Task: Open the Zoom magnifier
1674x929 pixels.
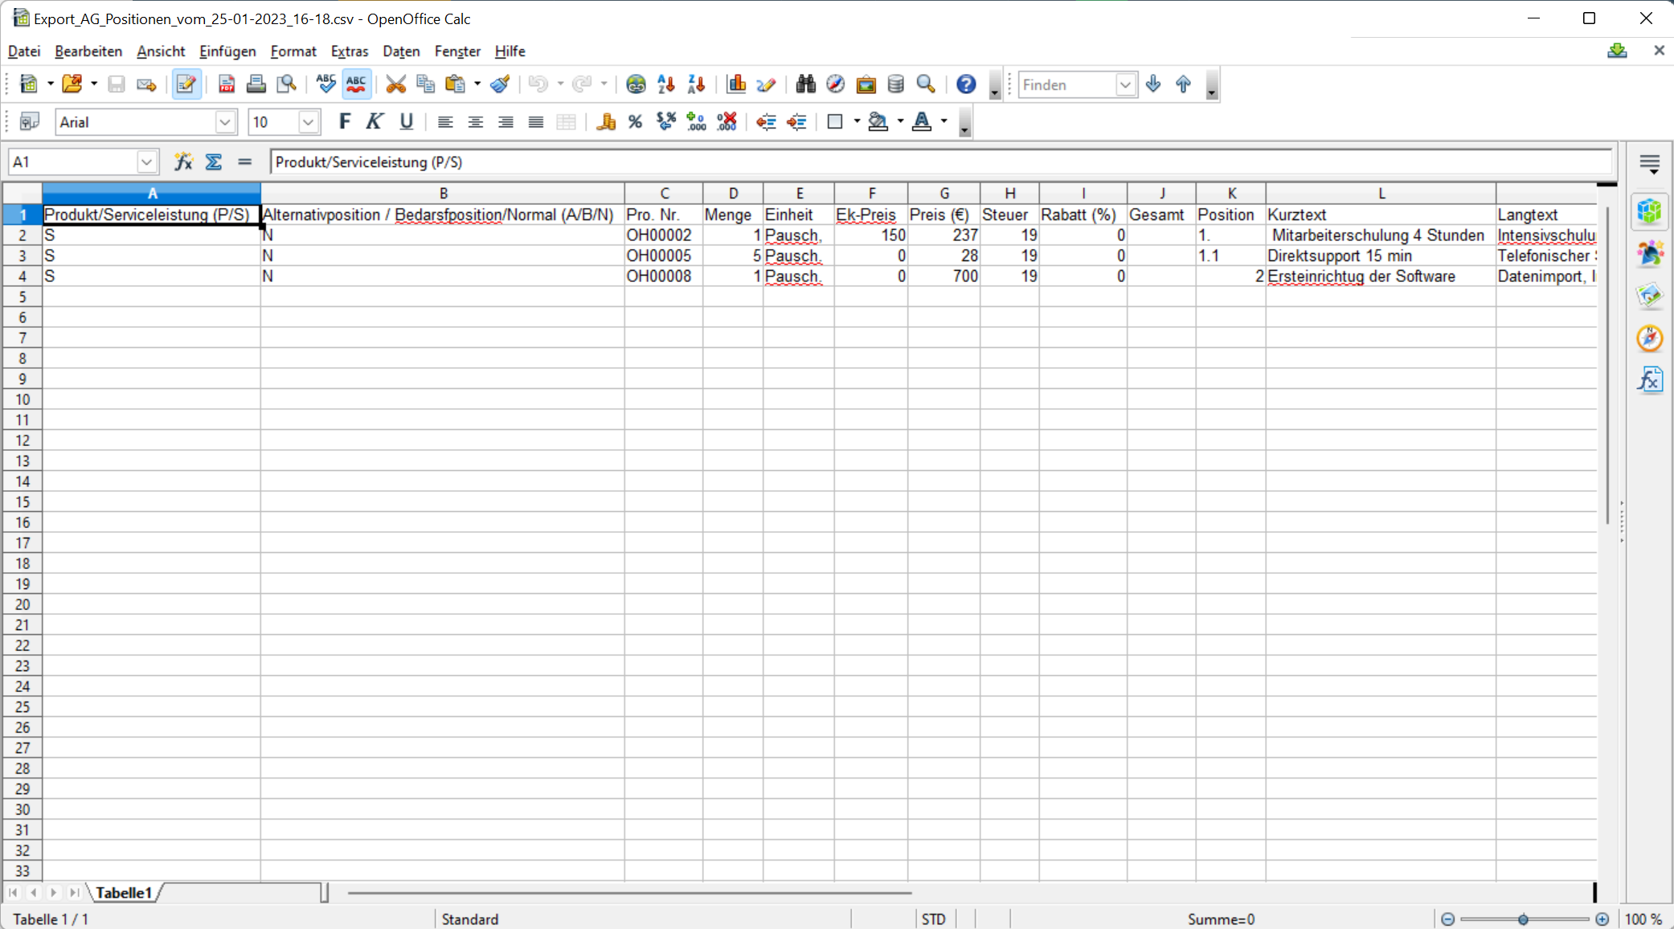Action: tap(926, 84)
